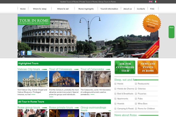Click the arrow icon beside Camping & Resid.
Viewport: 176px width, 117px height.
(x=115, y=109)
